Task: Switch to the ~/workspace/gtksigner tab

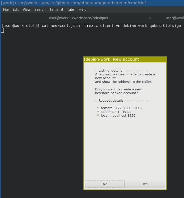Action: click(x=79, y=18)
